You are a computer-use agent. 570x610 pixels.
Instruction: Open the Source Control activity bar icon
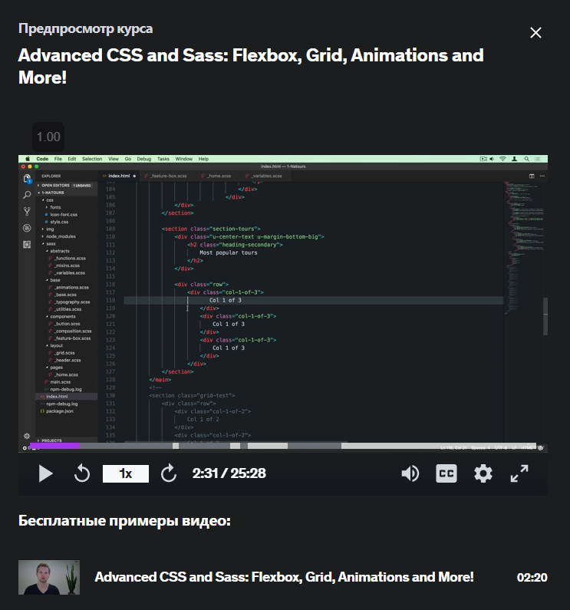(27, 211)
